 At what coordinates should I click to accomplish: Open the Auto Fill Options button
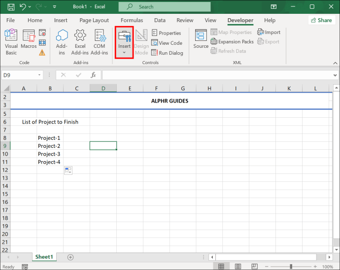pyautogui.click(x=68, y=170)
